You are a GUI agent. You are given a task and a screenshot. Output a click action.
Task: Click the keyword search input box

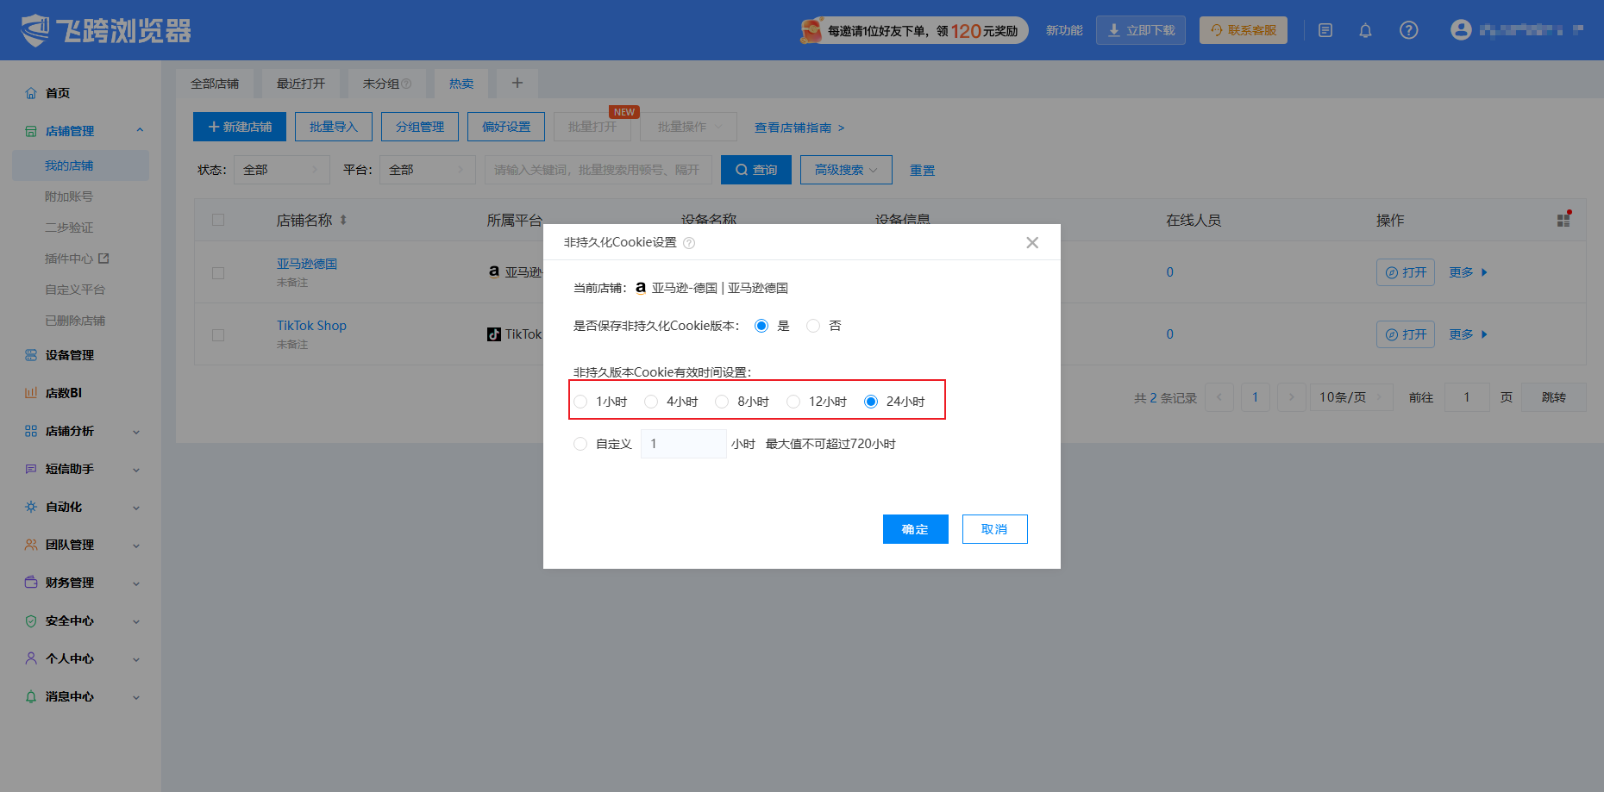(x=598, y=170)
